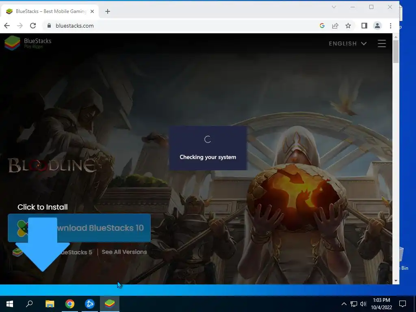The width and height of the screenshot is (416, 312).
Task: Click the network tray icon
Action: pyautogui.click(x=354, y=304)
